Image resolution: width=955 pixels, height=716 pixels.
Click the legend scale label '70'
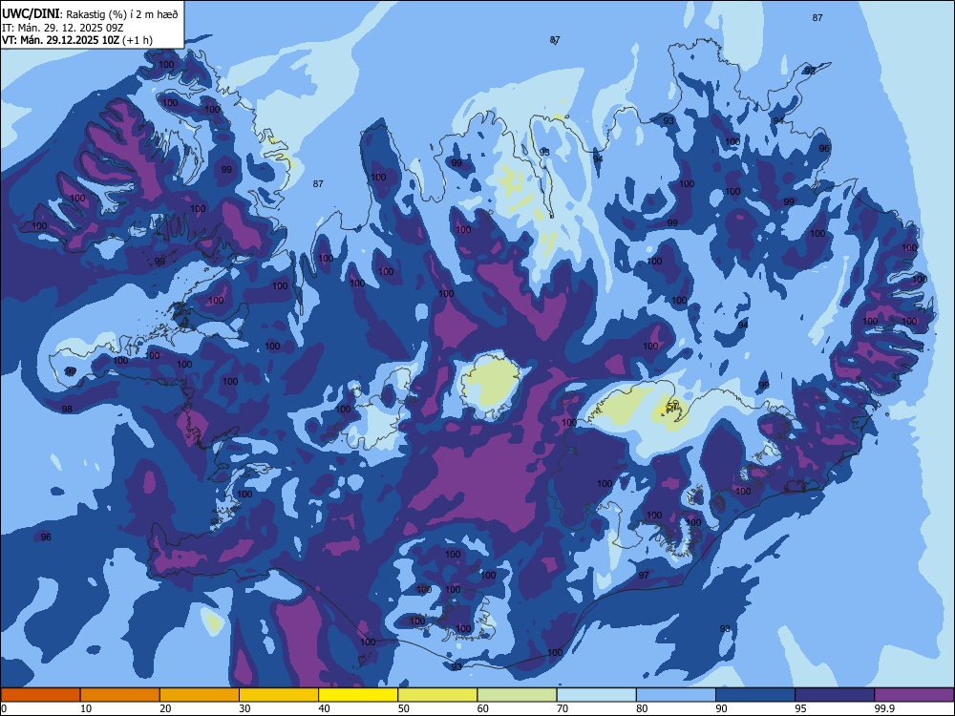(562, 708)
